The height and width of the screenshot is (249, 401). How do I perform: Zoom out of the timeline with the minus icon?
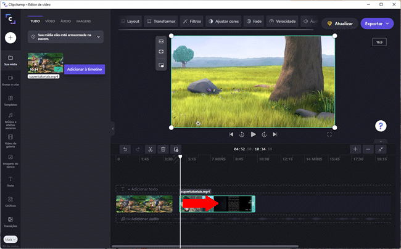368,149
